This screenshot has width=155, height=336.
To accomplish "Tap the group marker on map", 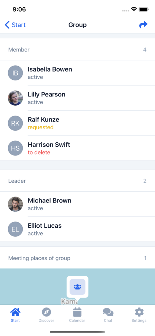I will (x=77, y=287).
